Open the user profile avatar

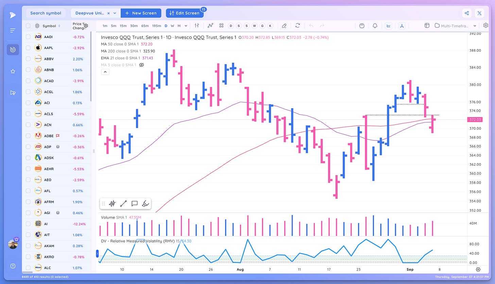tap(13, 244)
